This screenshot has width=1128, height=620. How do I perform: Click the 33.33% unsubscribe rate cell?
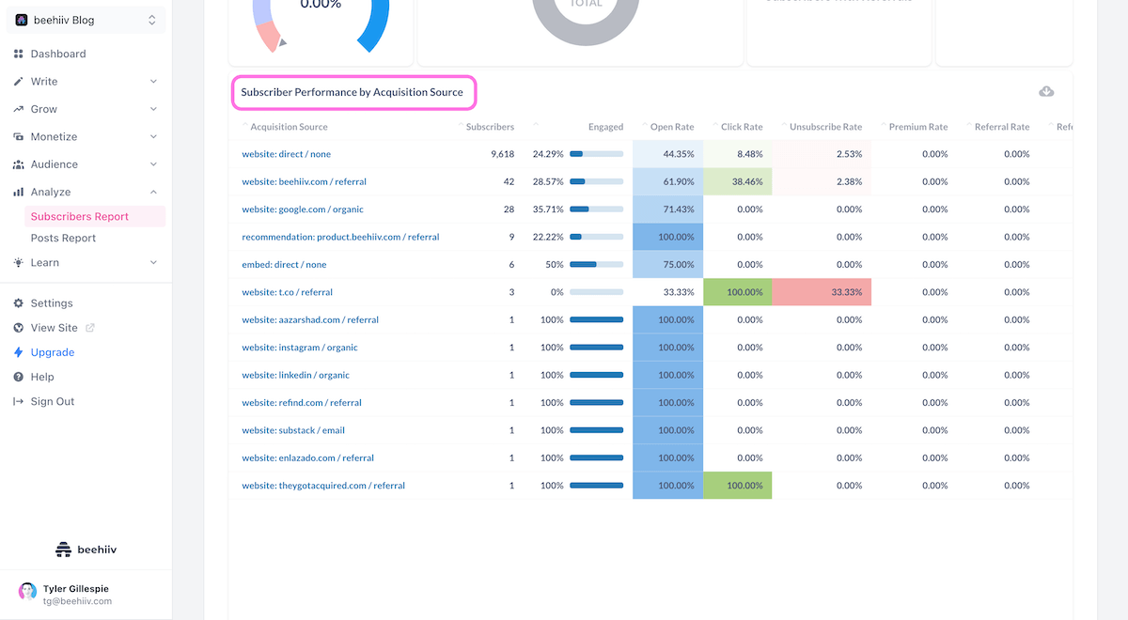pos(822,292)
